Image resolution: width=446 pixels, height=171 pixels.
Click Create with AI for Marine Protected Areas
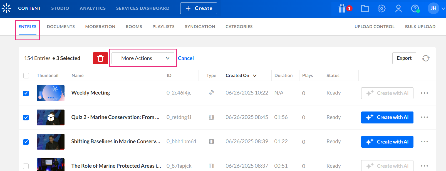point(387,166)
